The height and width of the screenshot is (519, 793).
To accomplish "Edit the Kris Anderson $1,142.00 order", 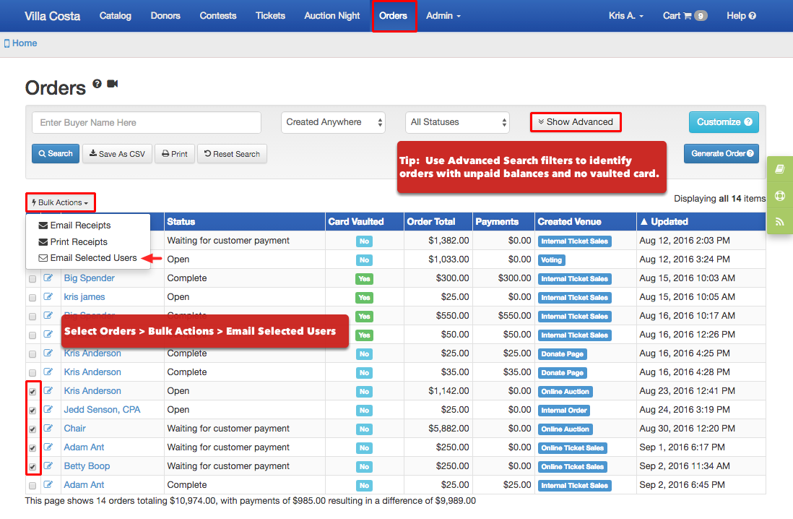I will [48, 391].
